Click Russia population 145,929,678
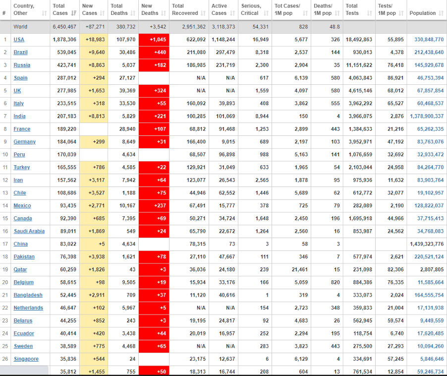The image size is (447, 376). (x=429, y=65)
